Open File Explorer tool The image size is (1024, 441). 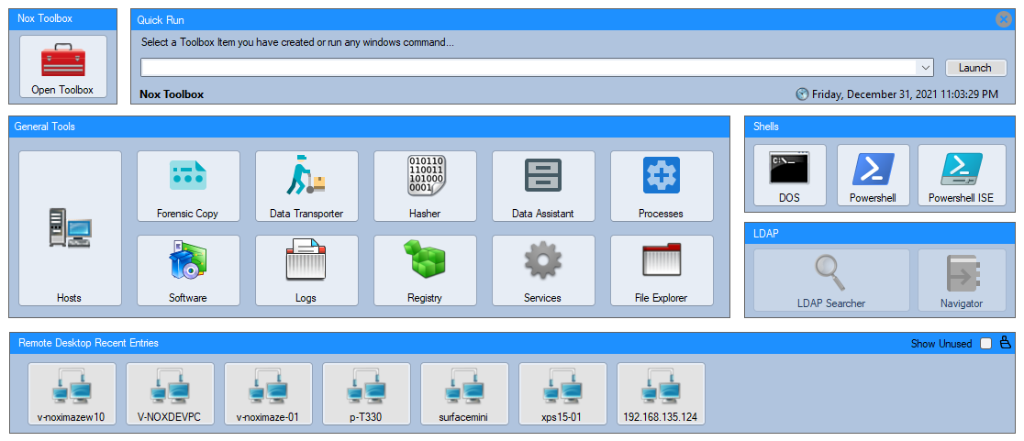point(662,270)
